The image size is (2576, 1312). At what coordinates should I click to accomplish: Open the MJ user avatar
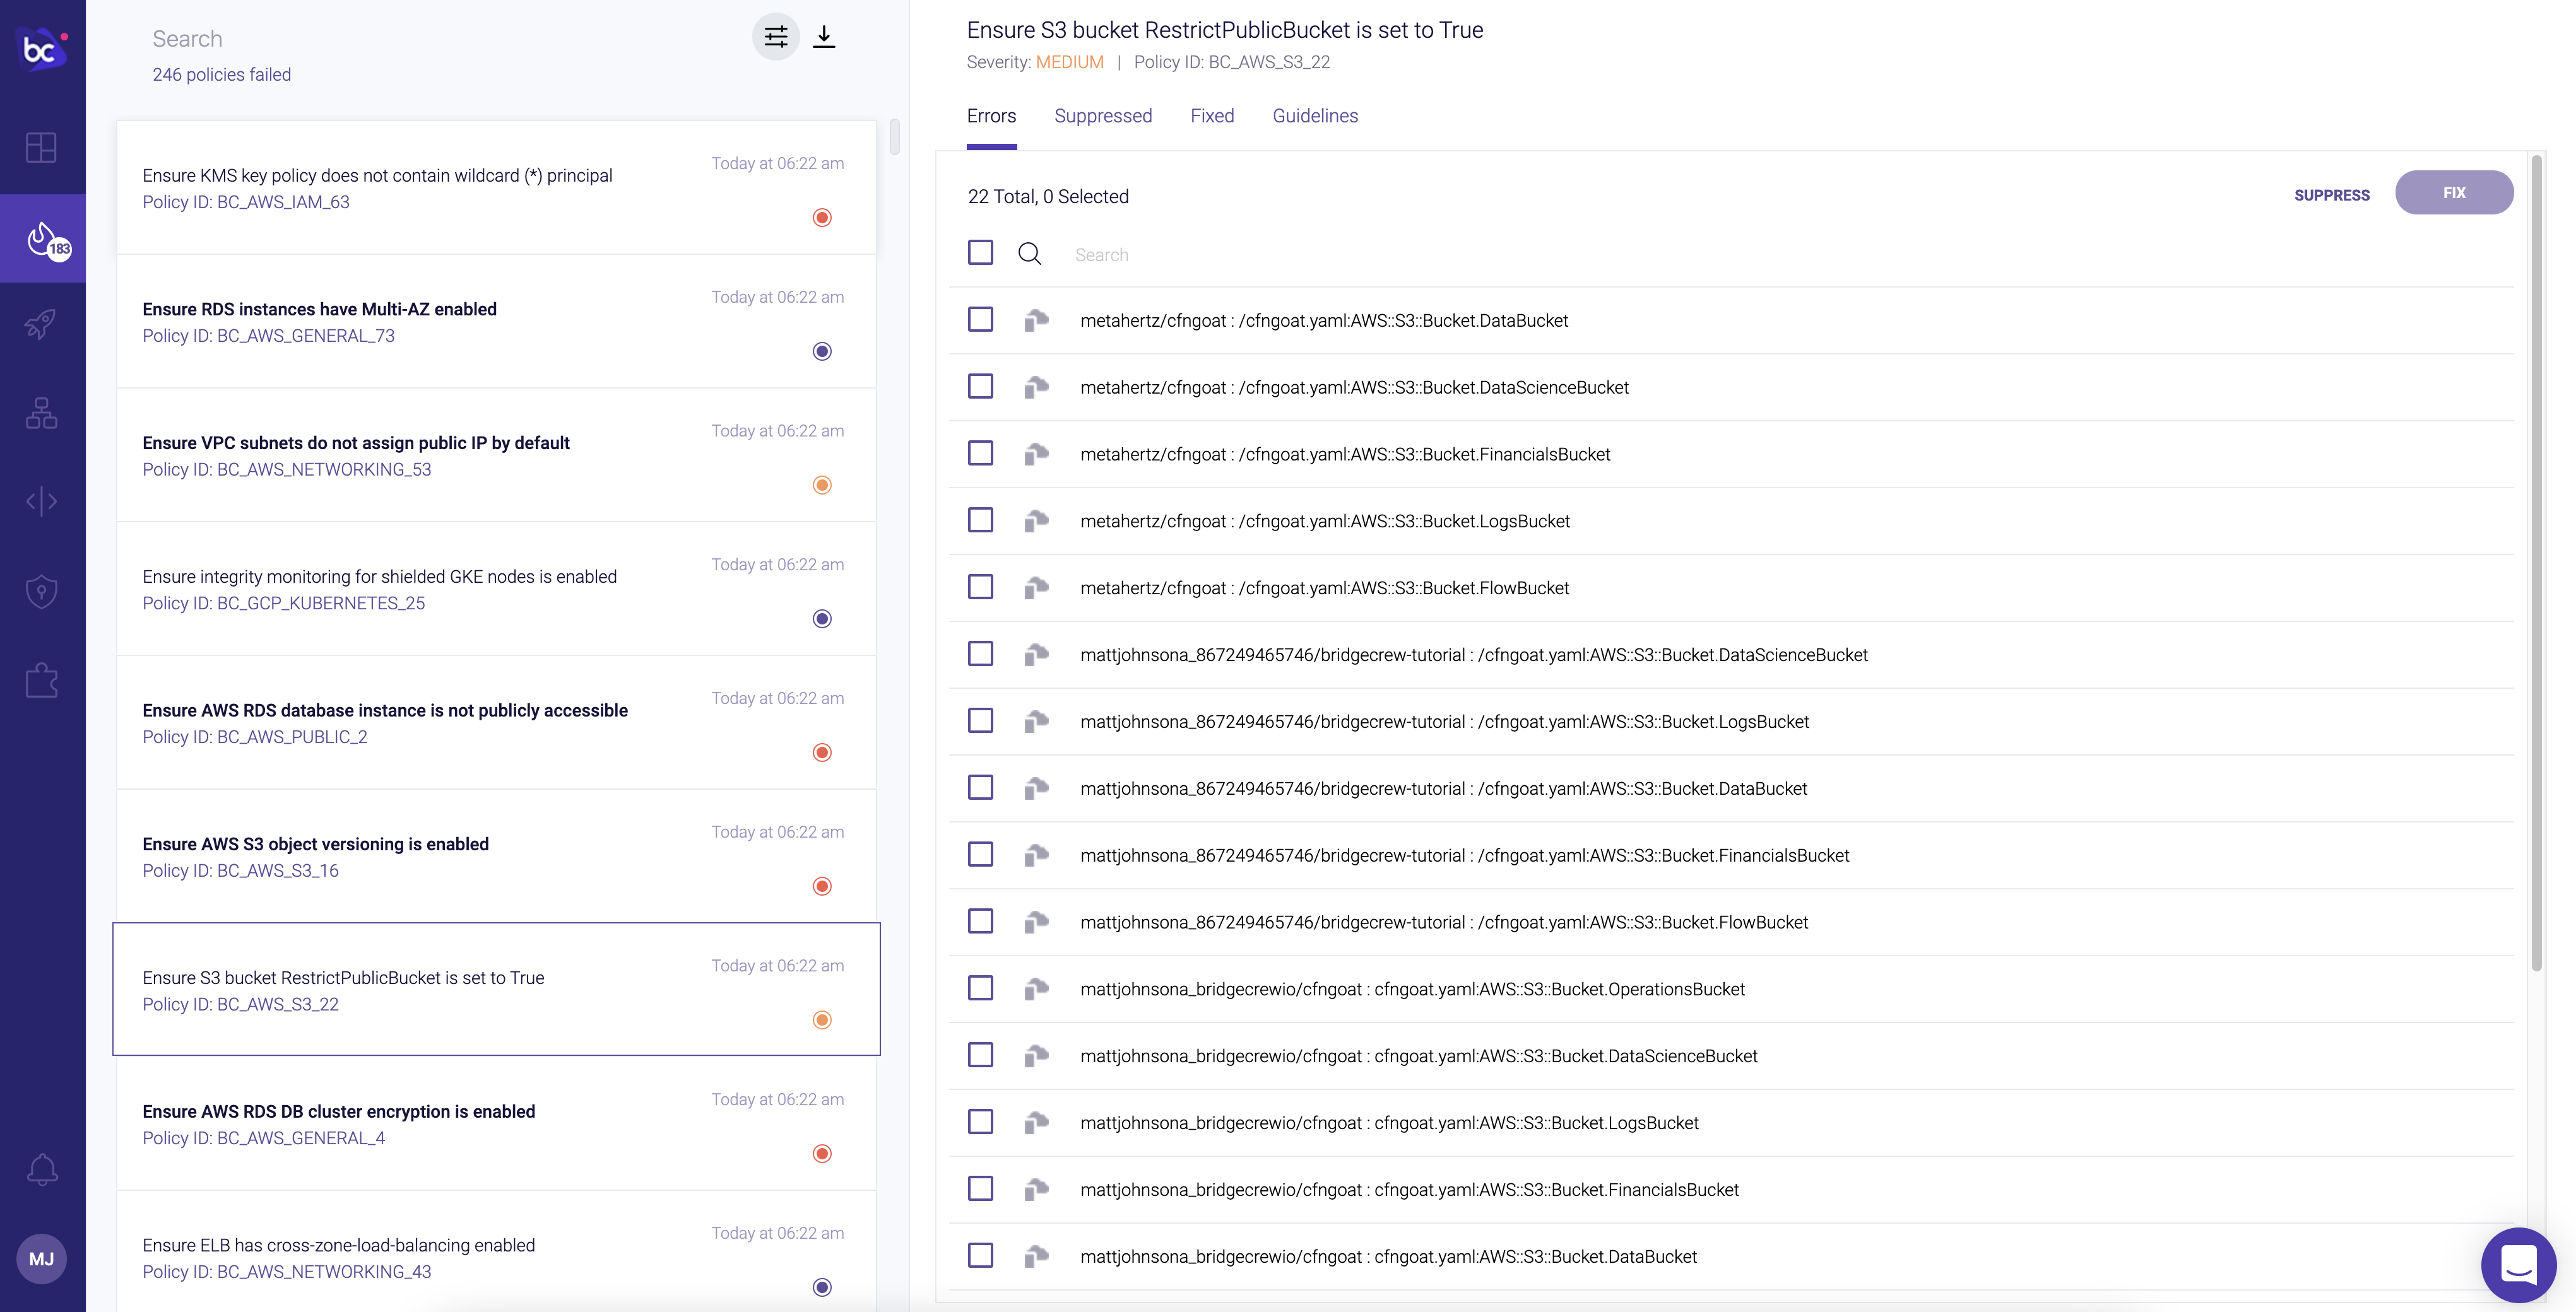pyautogui.click(x=42, y=1259)
